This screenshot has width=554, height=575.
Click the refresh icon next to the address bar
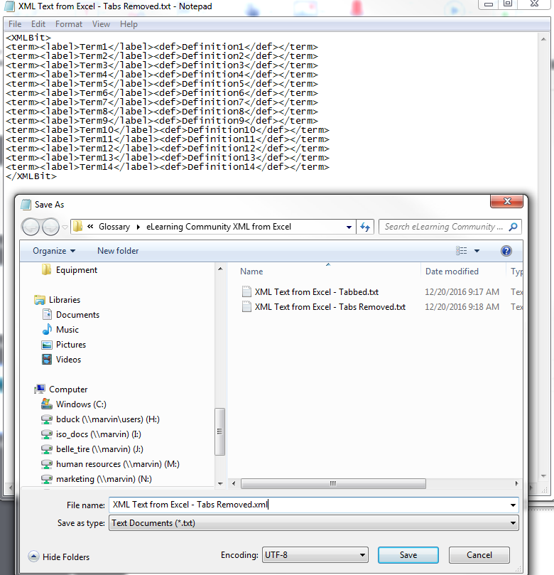coord(365,227)
